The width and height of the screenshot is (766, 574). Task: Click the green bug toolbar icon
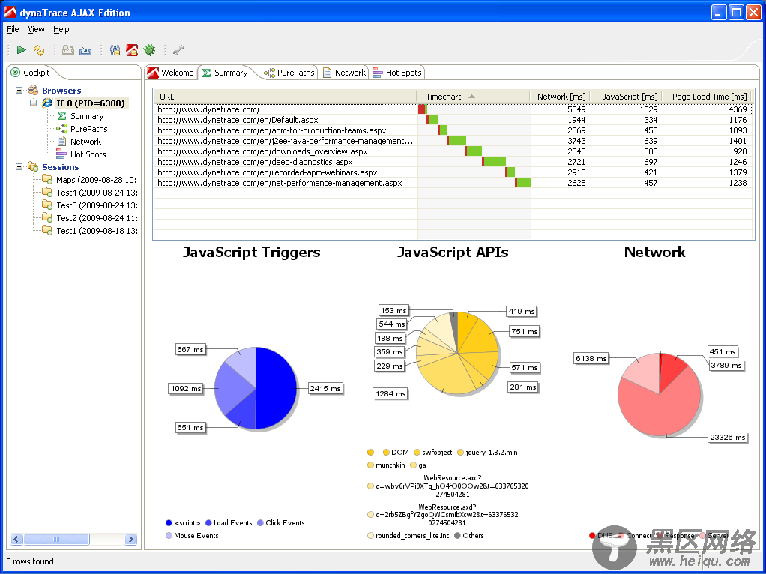tap(149, 49)
